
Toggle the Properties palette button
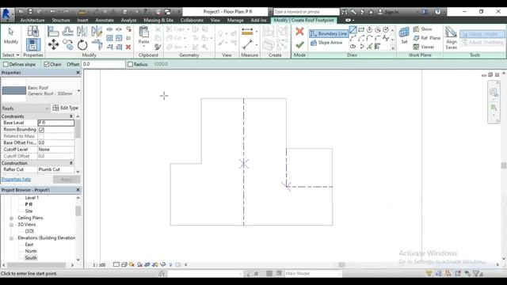coord(33,44)
